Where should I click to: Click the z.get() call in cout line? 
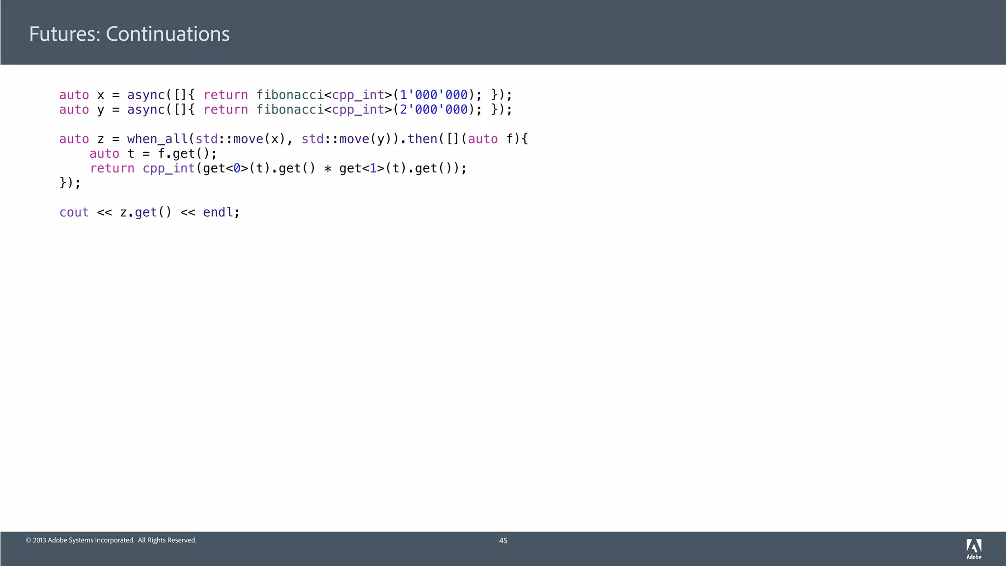146,212
